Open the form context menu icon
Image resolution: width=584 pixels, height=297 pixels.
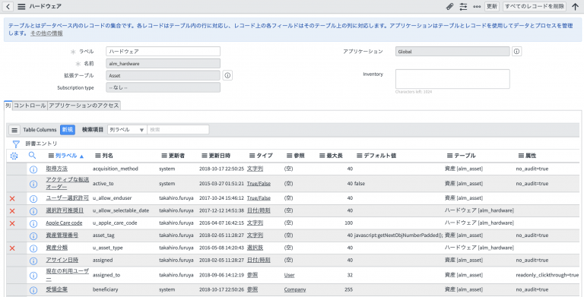21,6
